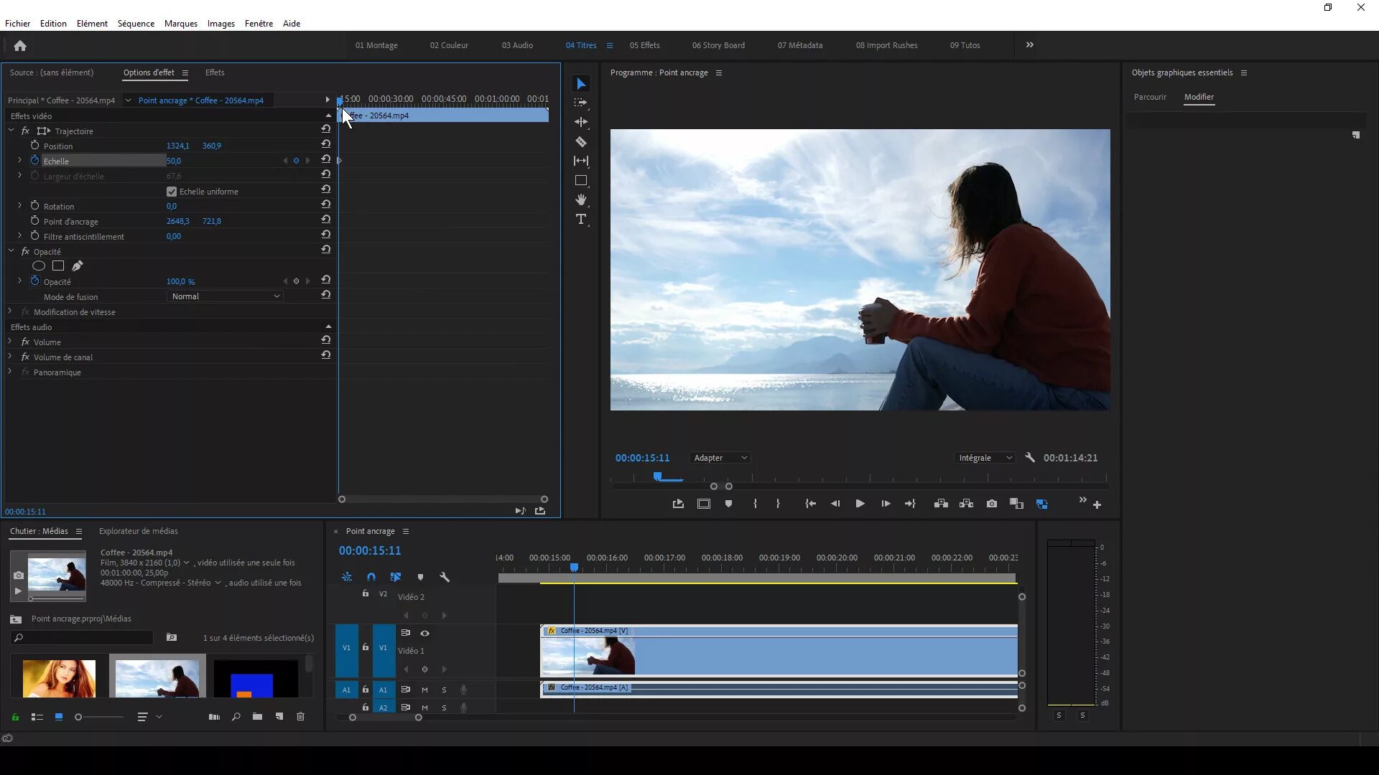Select the pen mask tool under Opacité
This screenshot has height=775, width=1379.
click(78, 266)
